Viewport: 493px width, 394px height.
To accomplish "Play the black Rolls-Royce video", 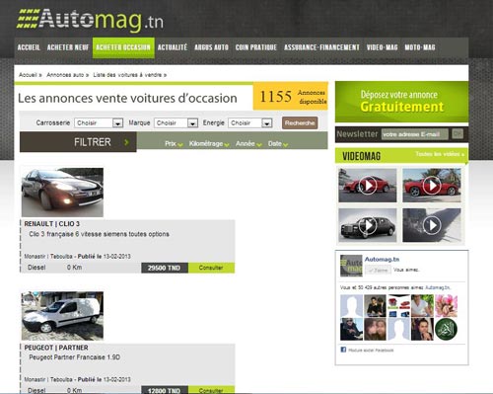I will 368,225.
